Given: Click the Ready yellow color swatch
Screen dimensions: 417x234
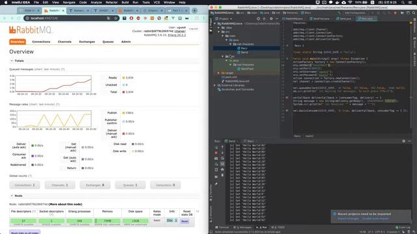Looking at the screenshot, I should tap(124, 78).
